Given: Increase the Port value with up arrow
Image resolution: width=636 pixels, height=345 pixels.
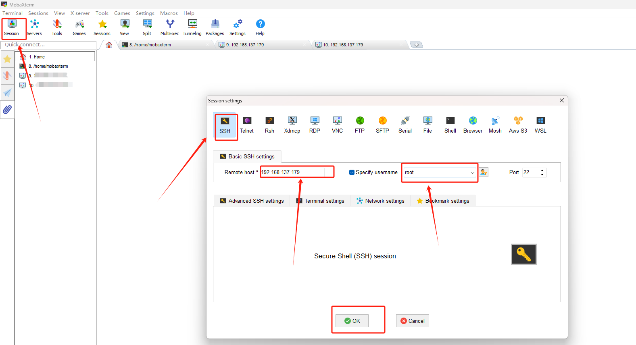Looking at the screenshot, I should (542, 170).
